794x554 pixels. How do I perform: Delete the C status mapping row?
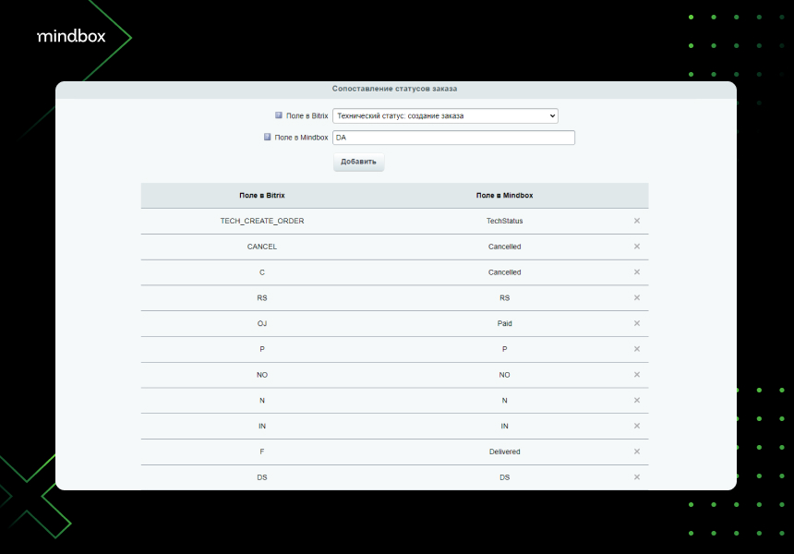(636, 272)
